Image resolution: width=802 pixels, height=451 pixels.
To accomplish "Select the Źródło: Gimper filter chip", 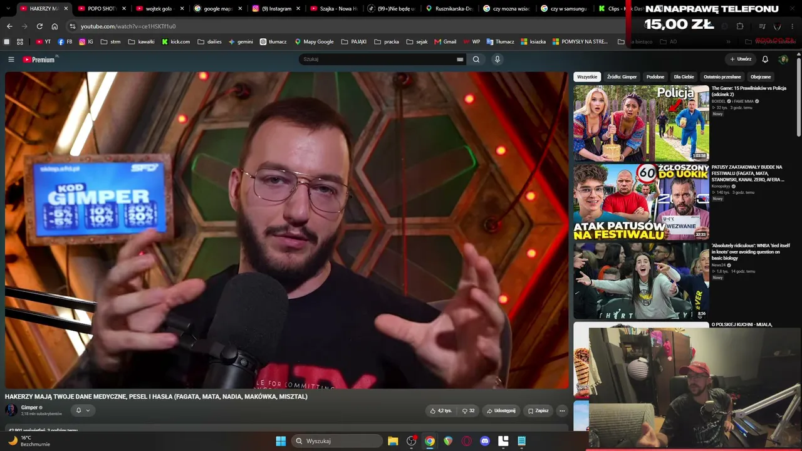I will 622,77.
